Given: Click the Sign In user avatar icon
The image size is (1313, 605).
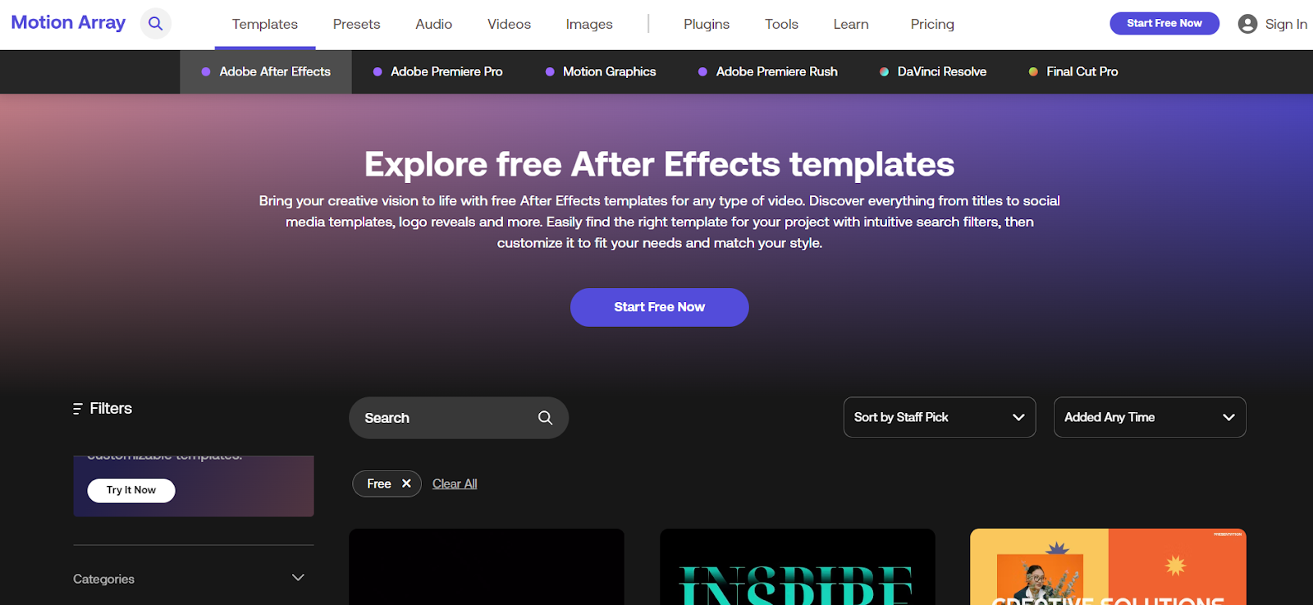Looking at the screenshot, I should [1247, 24].
